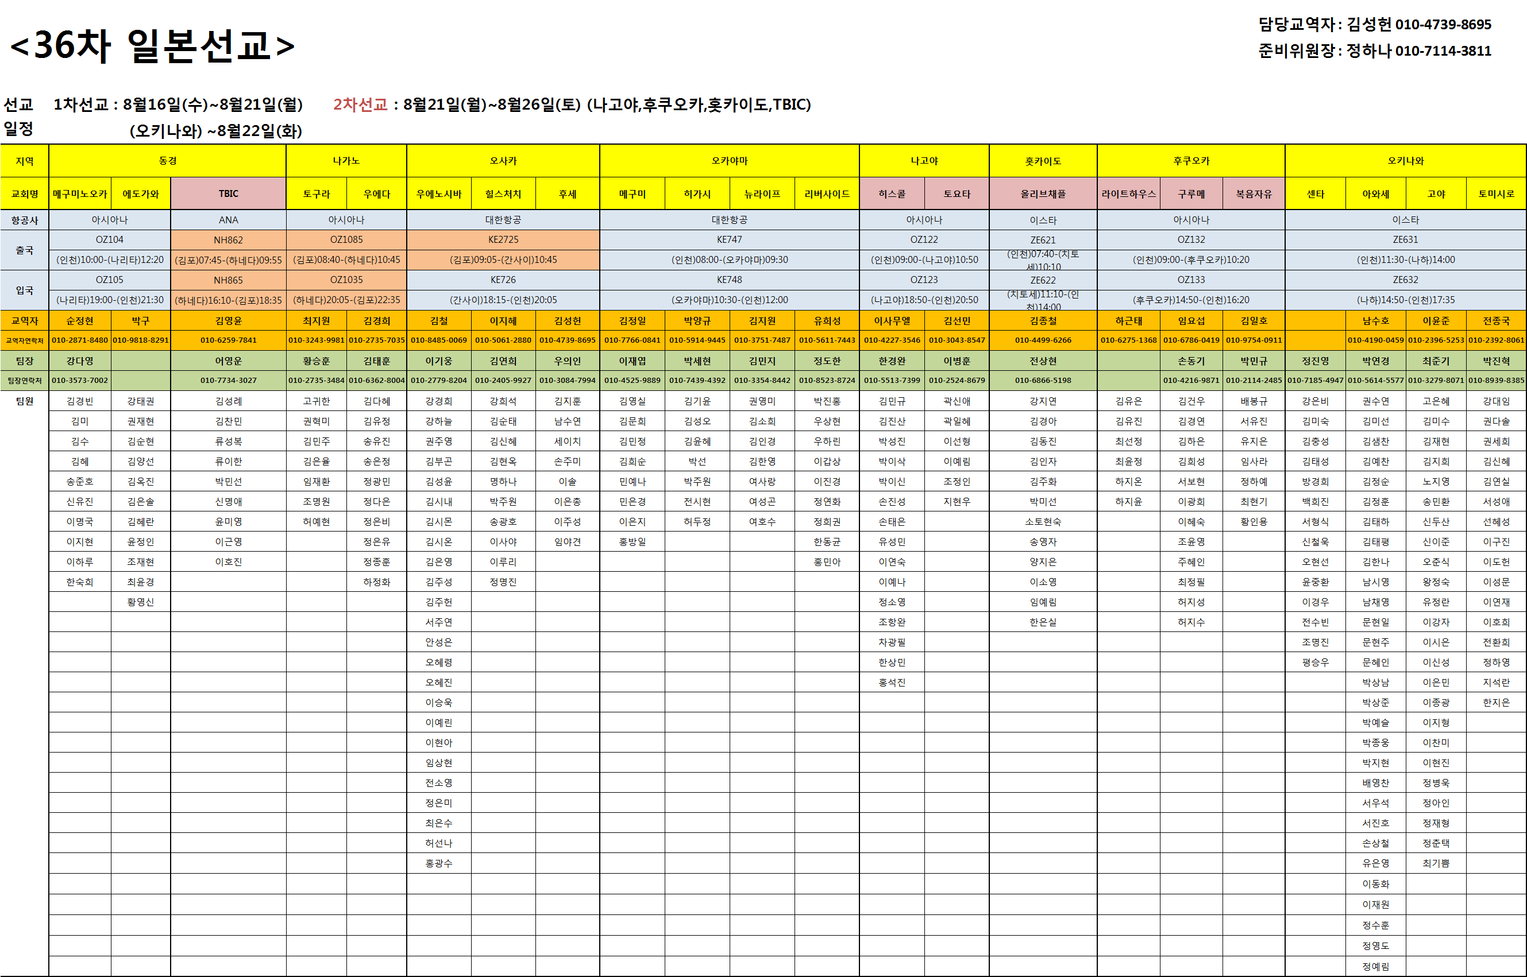Select phone number 010-6259-7841 cell
The image size is (1527, 977).
(228, 340)
